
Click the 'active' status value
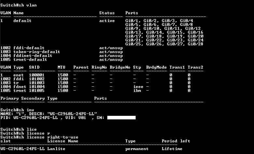pyautogui.click(x=107, y=21)
